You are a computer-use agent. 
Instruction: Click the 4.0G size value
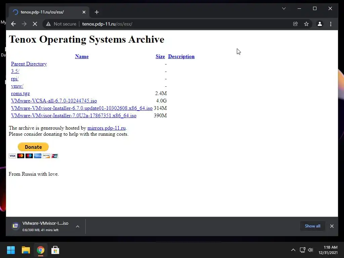click(x=161, y=101)
